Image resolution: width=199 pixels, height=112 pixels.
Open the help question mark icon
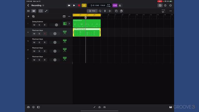tap(165, 6)
